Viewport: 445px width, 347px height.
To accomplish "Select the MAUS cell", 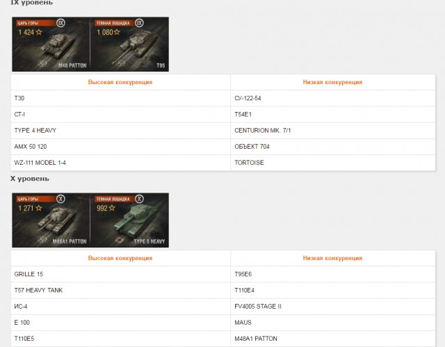I will pos(333,323).
